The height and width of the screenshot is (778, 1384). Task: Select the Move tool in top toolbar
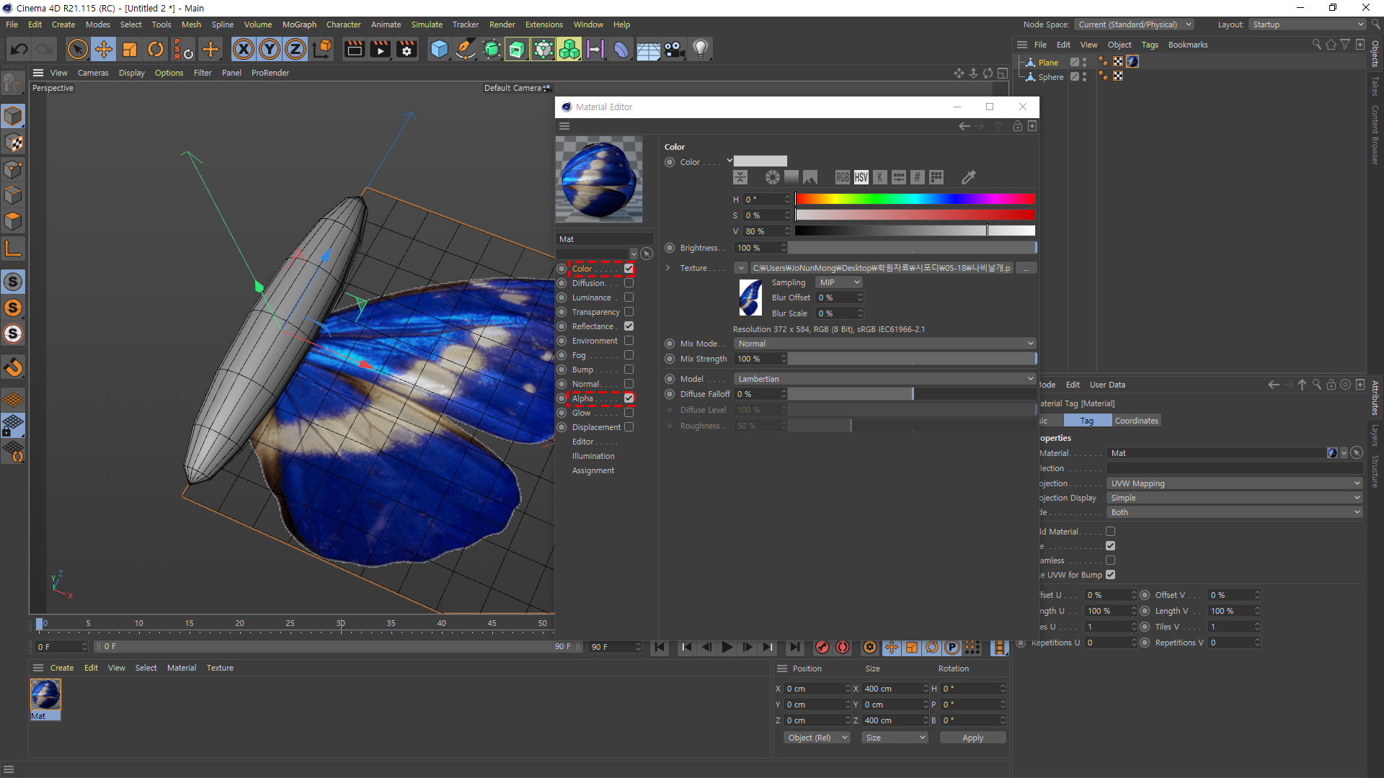pos(104,49)
